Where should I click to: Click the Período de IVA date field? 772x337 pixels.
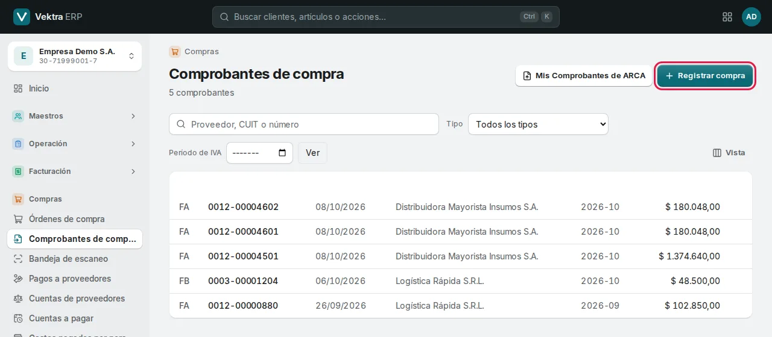(259, 153)
